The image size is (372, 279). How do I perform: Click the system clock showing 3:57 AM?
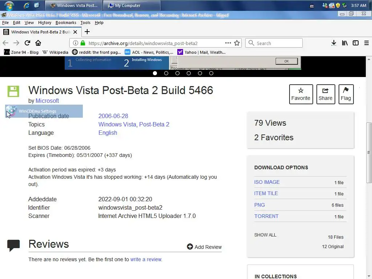(359, 5)
